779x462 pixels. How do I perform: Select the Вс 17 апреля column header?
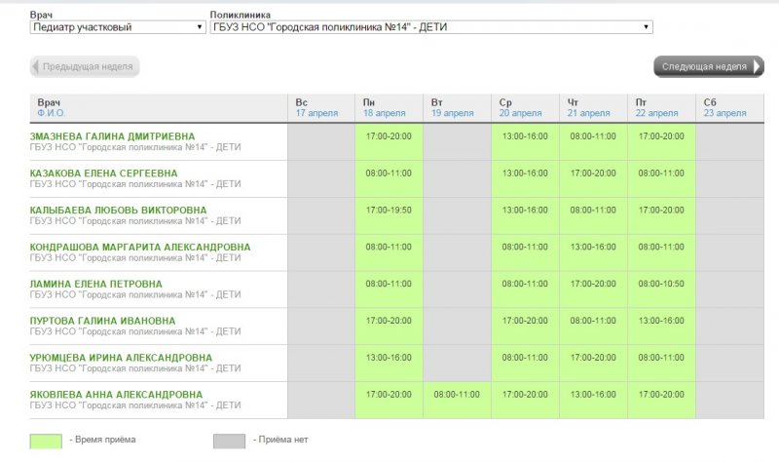pyautogui.click(x=321, y=108)
